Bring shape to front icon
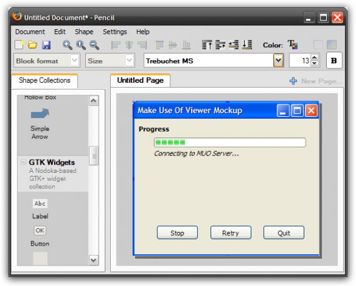 [x=207, y=45]
